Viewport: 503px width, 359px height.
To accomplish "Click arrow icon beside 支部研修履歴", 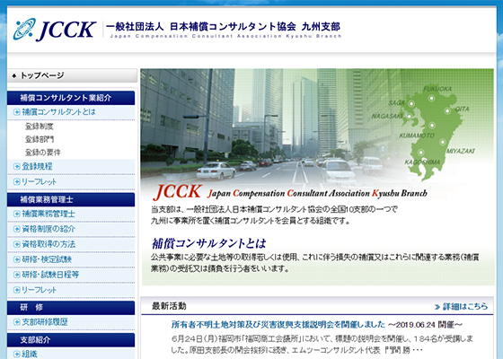I will pos(17,322).
